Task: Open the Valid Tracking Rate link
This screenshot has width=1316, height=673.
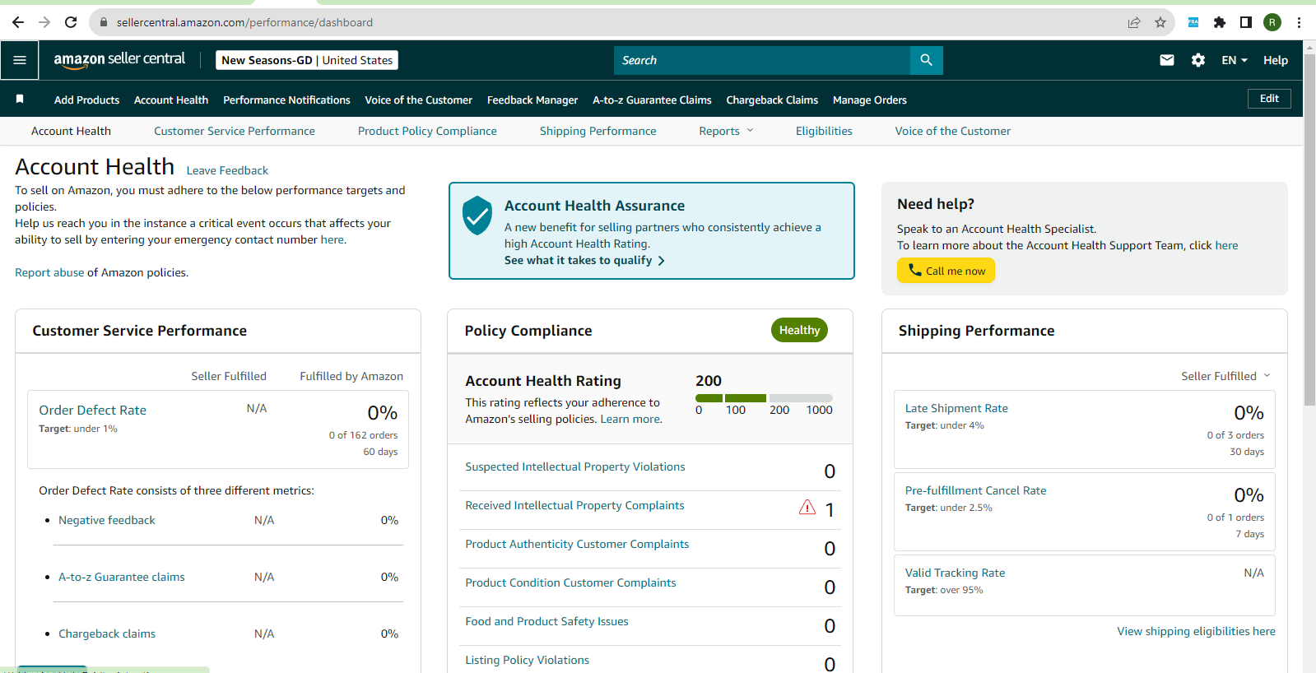Action: pos(955,573)
